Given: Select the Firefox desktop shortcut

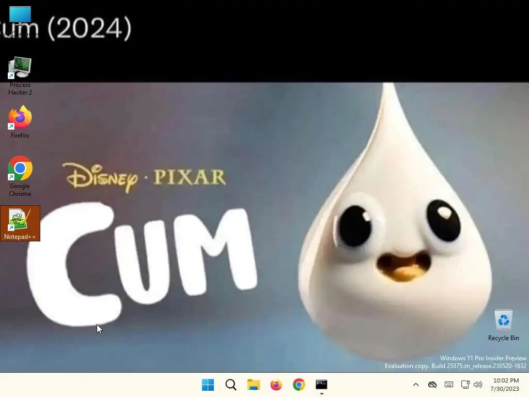Looking at the screenshot, I should [20, 122].
